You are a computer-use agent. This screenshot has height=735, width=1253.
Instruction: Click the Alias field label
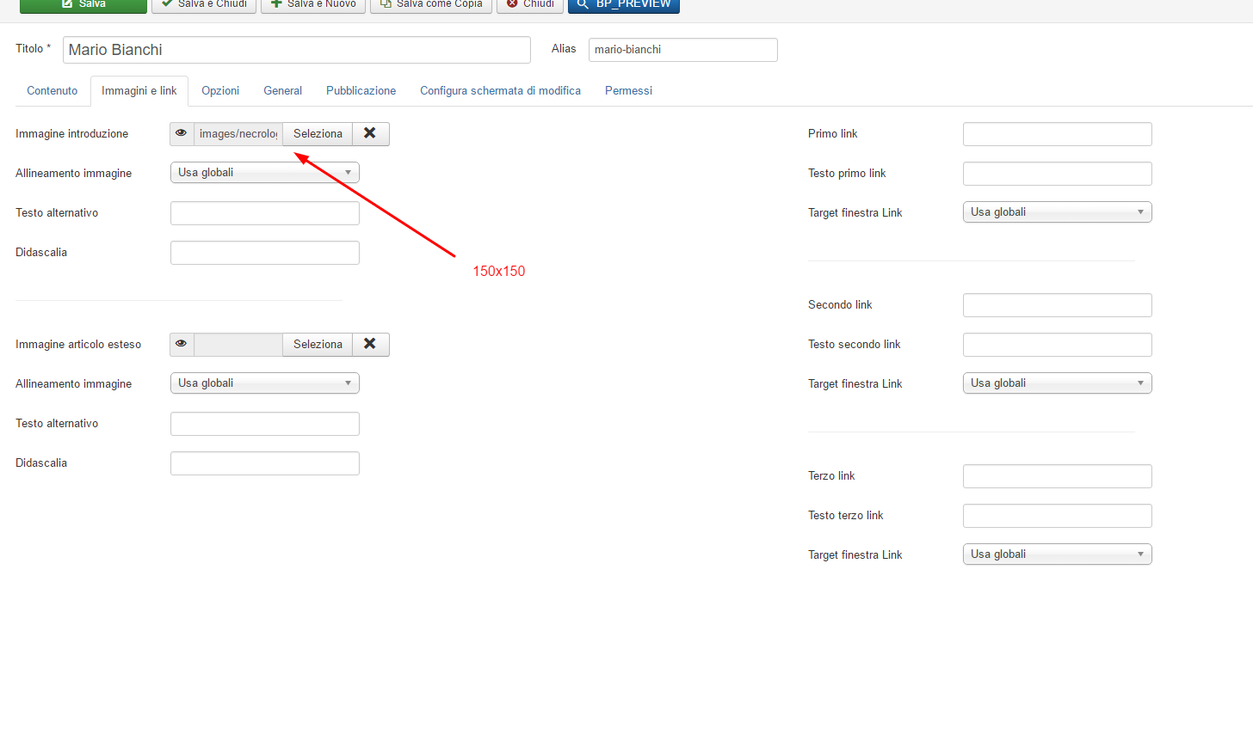pyautogui.click(x=564, y=48)
